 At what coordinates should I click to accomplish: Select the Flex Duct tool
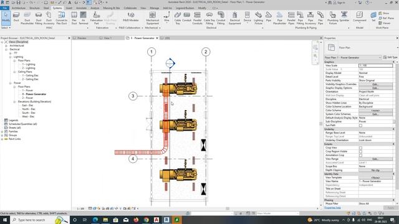click(74, 18)
